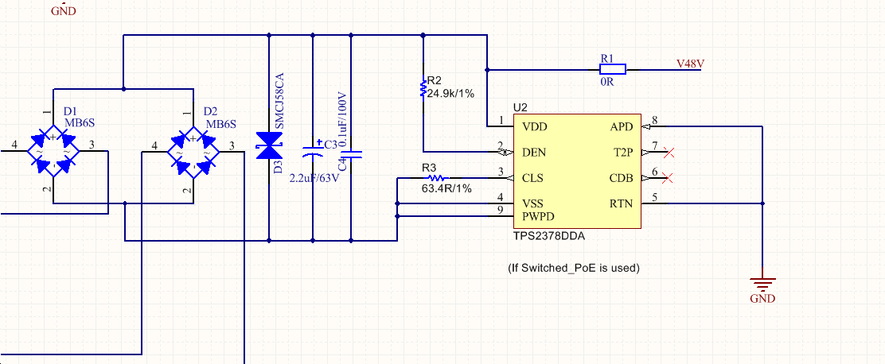This screenshot has height=364, width=885.
Task: Click the C4 designator text
Action: coord(341,165)
